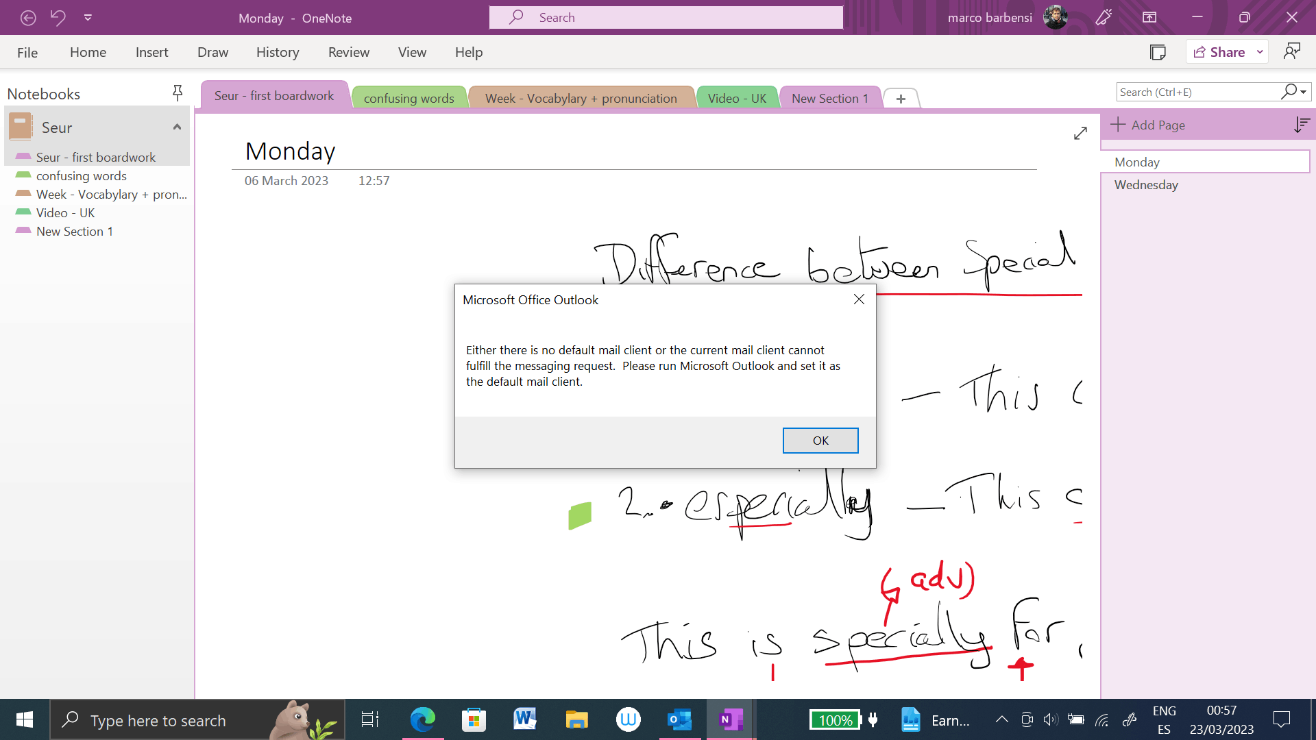The image size is (1316, 740).
Task: Click Add Page button
Action: click(1148, 125)
